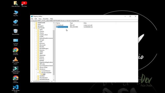Open the Edit menu
The image size is (165, 93).
click(36, 19)
